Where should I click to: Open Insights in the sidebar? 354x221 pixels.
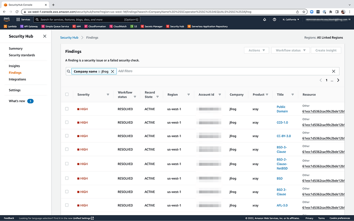[15, 66]
